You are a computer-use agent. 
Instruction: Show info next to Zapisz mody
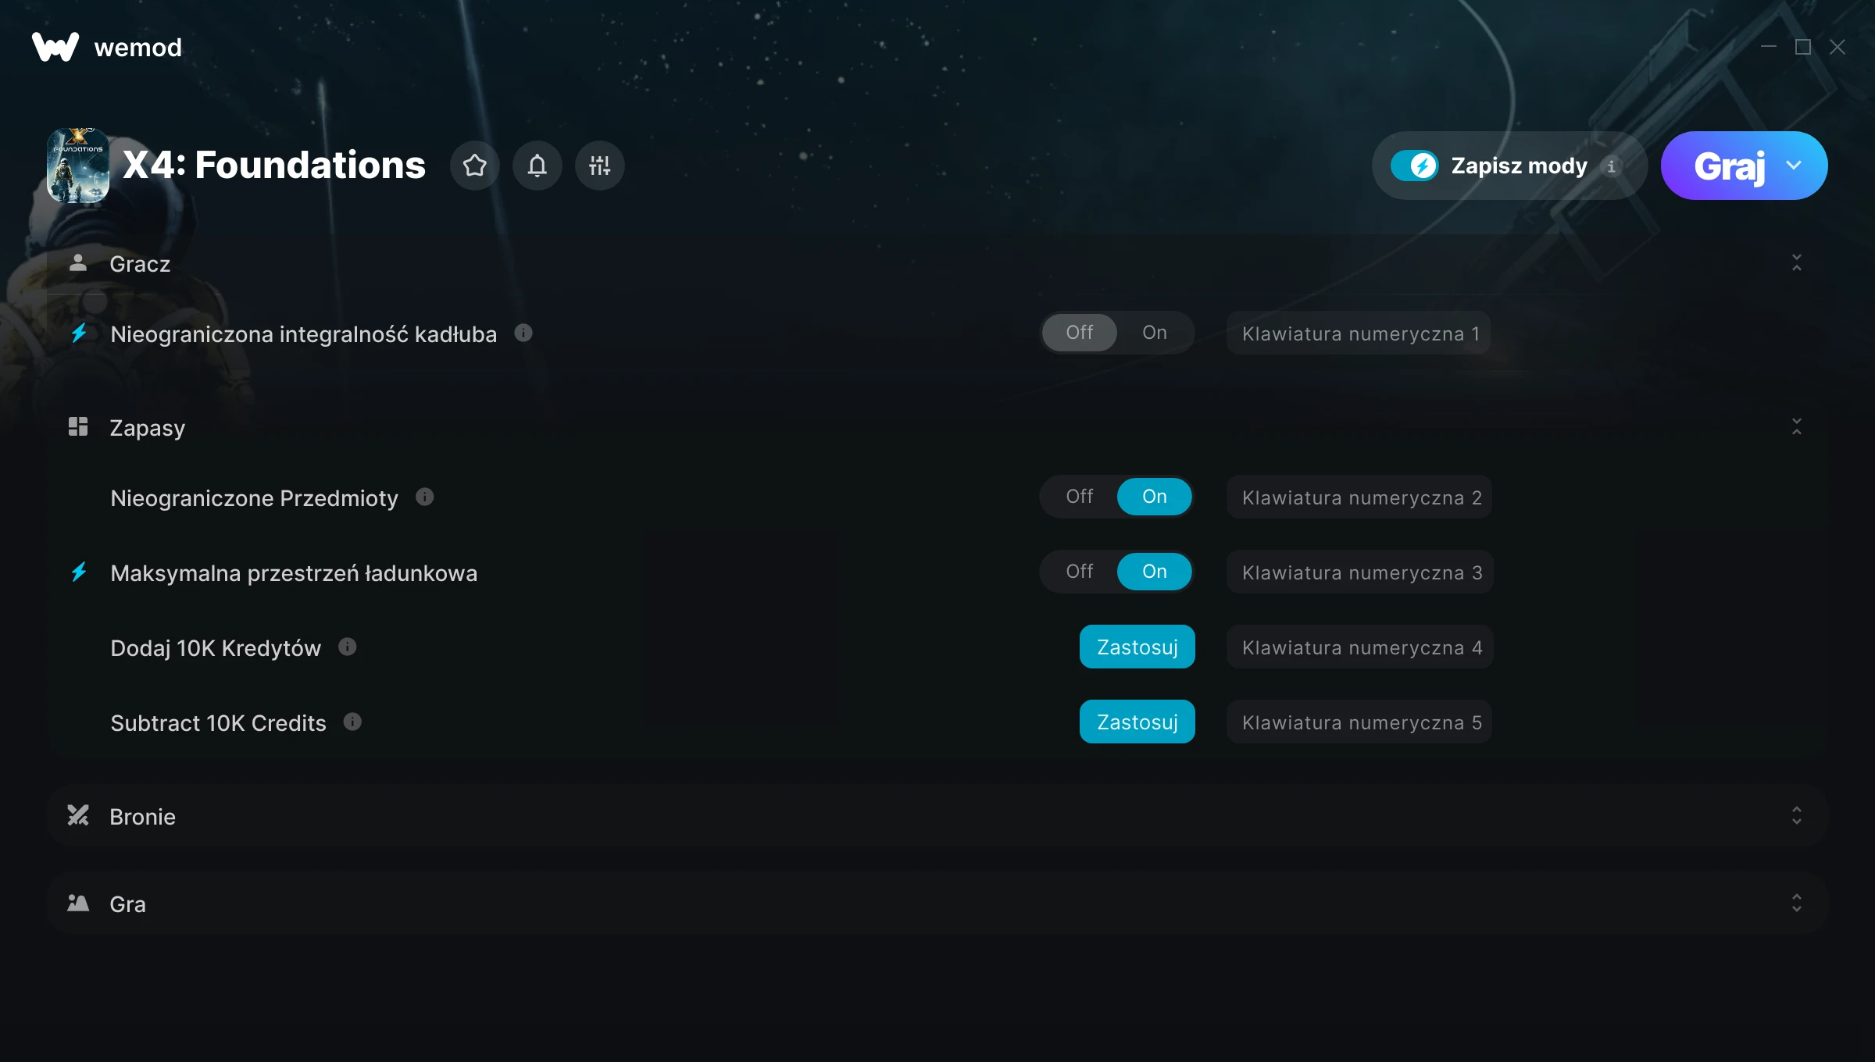click(1611, 166)
